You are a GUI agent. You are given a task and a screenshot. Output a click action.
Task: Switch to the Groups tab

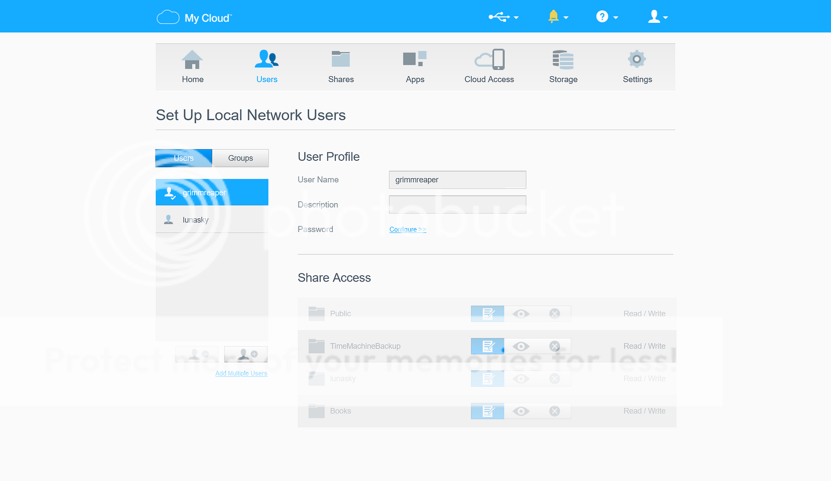tap(240, 158)
